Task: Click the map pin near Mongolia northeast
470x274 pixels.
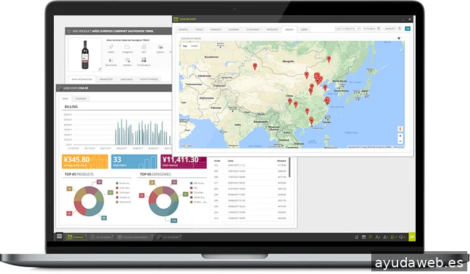Action: click(329, 59)
